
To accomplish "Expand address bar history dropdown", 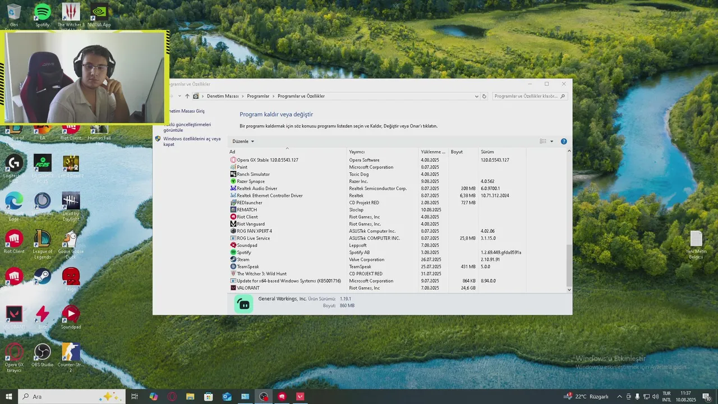I will click(476, 96).
